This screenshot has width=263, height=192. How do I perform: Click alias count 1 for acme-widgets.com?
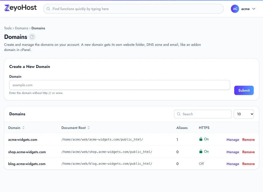[x=177, y=139]
